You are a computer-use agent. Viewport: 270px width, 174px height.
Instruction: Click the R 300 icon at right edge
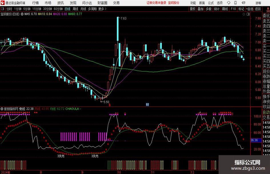click(x=268, y=10)
